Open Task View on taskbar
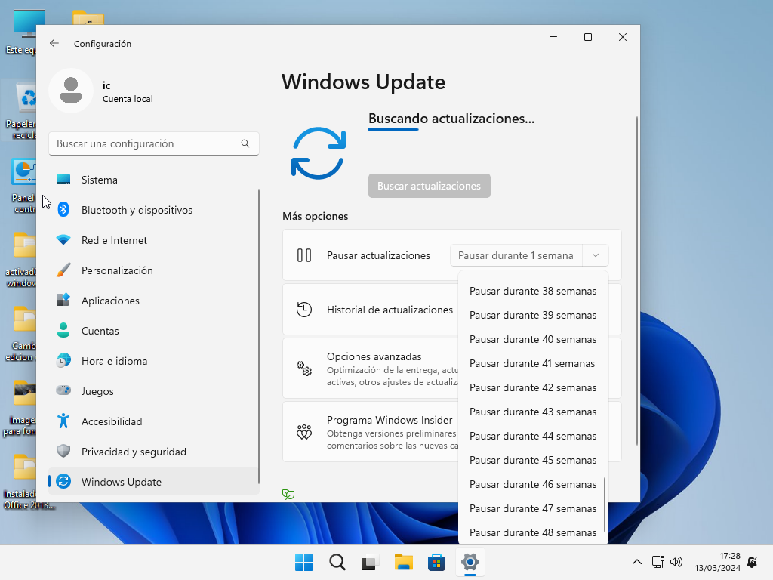 click(370, 562)
